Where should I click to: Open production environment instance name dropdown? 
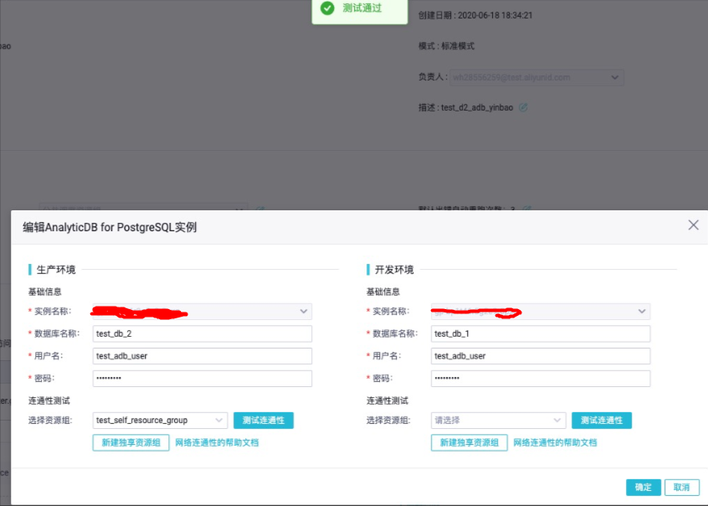(203, 312)
